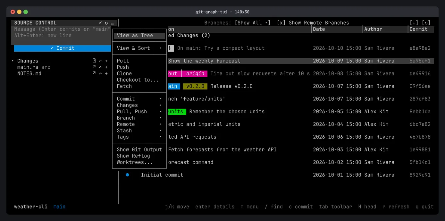445x221 pixels.
Task: Click the blue Initial commit graph node
Action: (127, 175)
